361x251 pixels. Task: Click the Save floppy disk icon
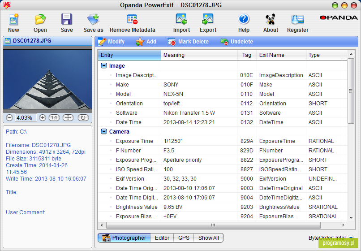point(67,19)
